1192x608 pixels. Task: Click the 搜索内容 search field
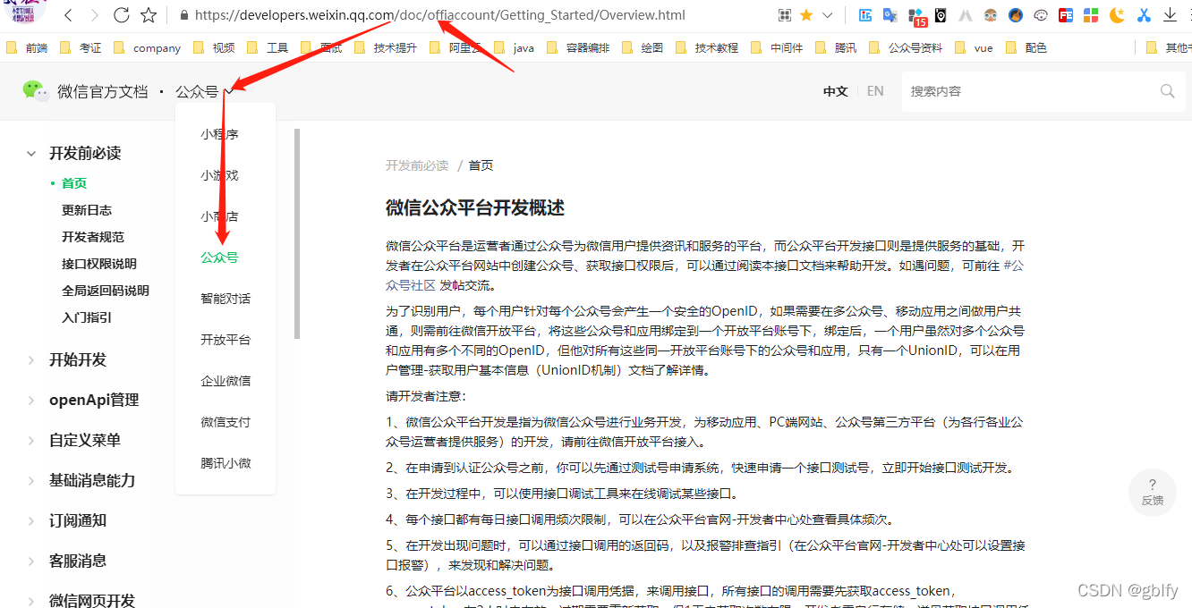1029,91
